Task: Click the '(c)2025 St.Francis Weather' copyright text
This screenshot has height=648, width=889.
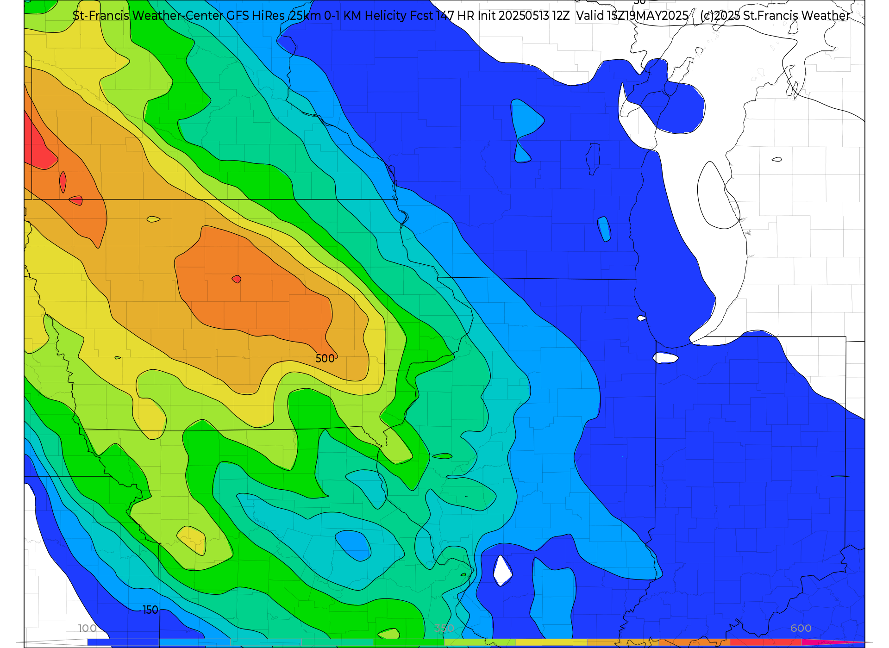Action: click(x=775, y=16)
